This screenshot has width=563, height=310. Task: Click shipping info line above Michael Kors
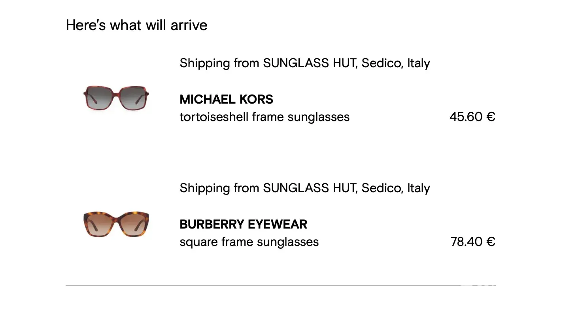[304, 63]
